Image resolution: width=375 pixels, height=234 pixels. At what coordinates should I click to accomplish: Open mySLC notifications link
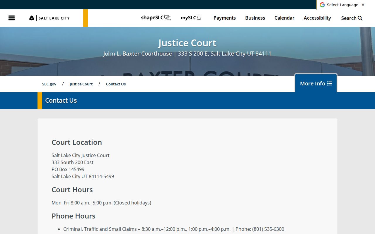point(191,18)
